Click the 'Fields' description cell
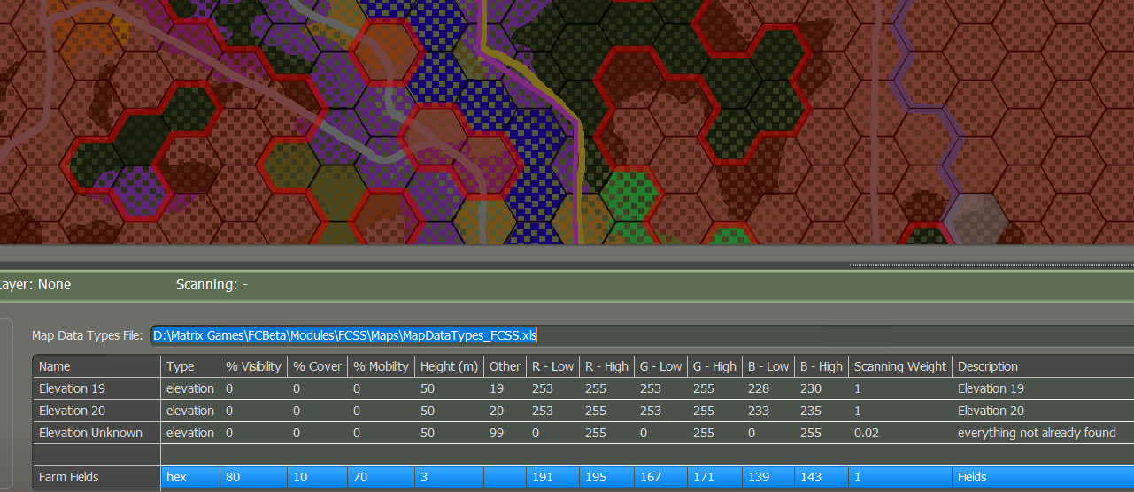The width and height of the screenshot is (1134, 492). coord(1043,477)
